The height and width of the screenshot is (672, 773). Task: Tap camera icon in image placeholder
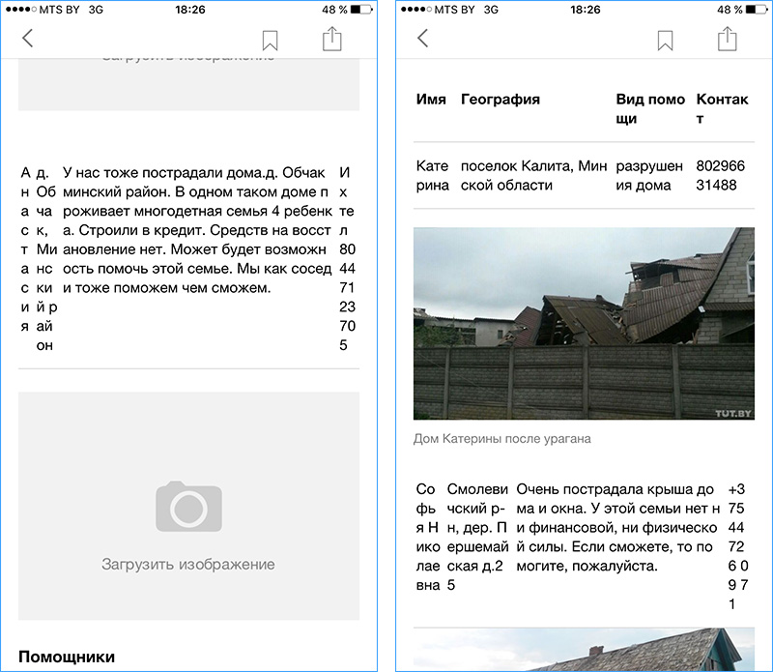tap(188, 507)
